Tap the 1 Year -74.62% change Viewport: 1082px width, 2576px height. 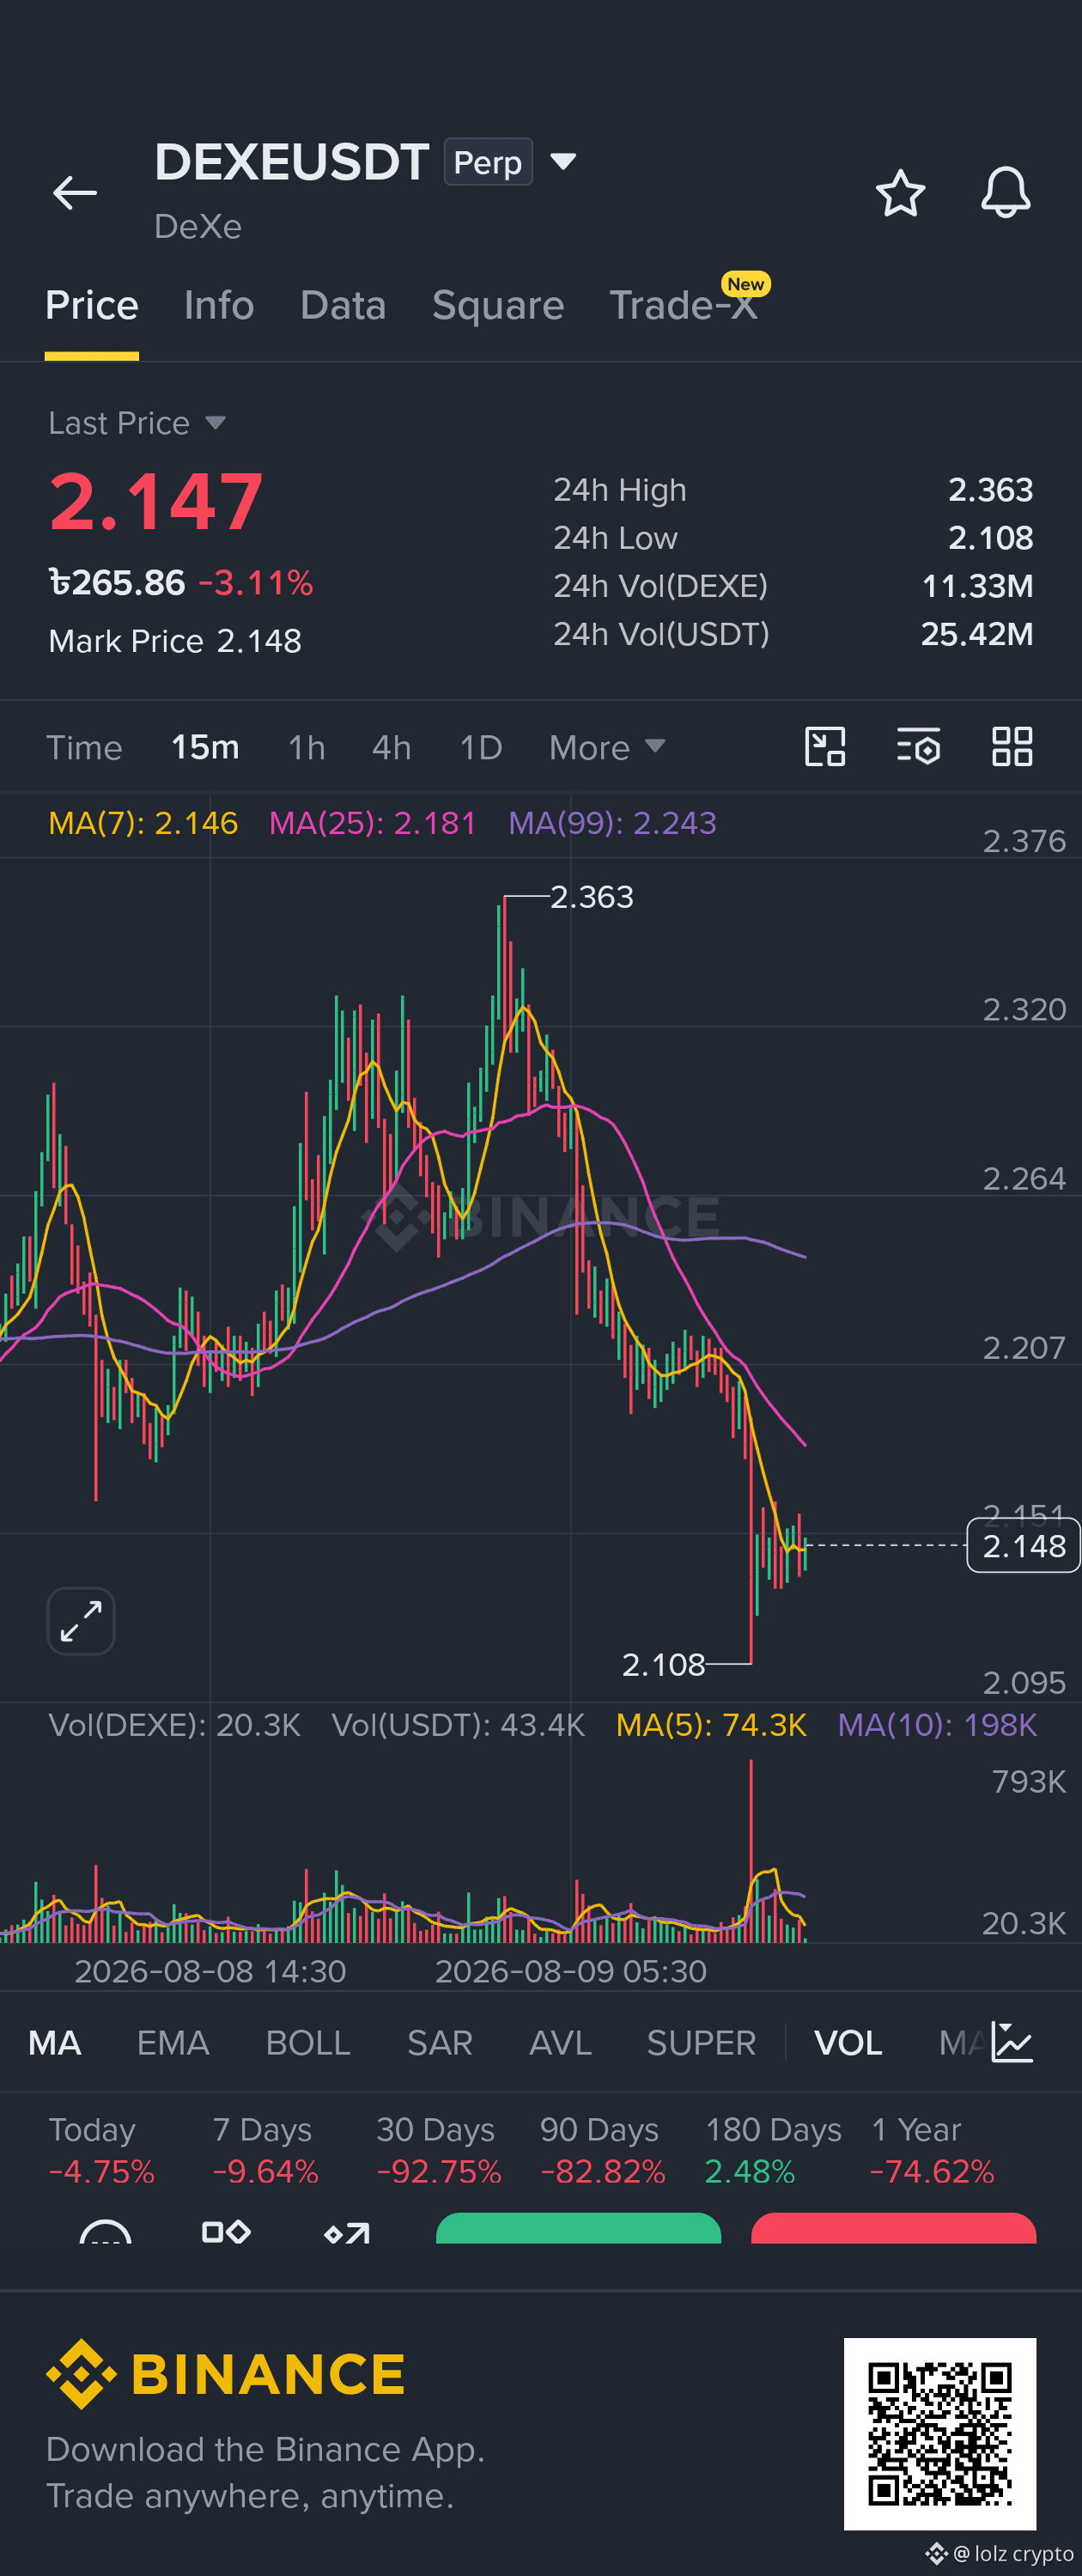tap(932, 2150)
